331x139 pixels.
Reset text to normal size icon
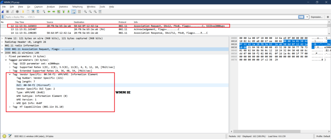pyautogui.click(x=95, y=12)
